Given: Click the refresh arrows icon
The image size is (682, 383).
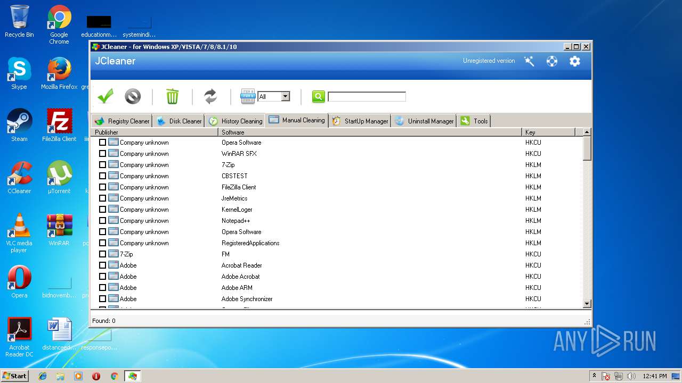Looking at the screenshot, I should click(210, 96).
